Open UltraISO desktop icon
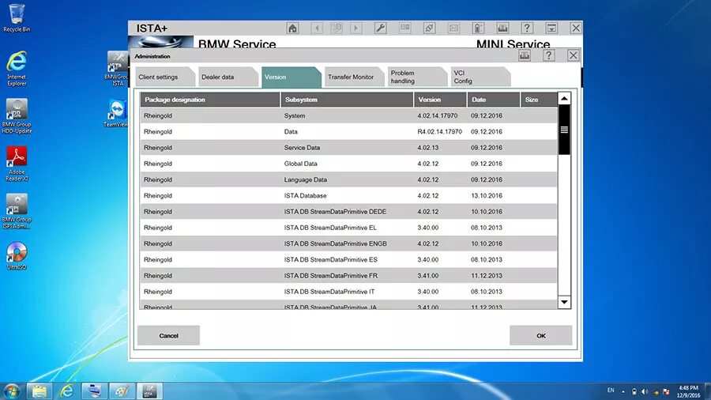Screen dimensions: 711x400 (17, 256)
